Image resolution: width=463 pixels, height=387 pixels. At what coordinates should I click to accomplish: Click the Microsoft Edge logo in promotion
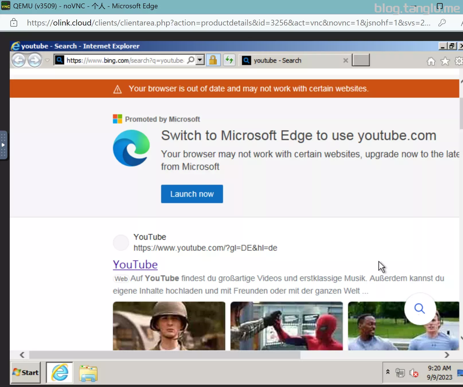point(131,148)
